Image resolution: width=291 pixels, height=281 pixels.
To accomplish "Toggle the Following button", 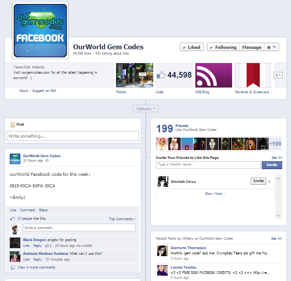I will 223,47.
